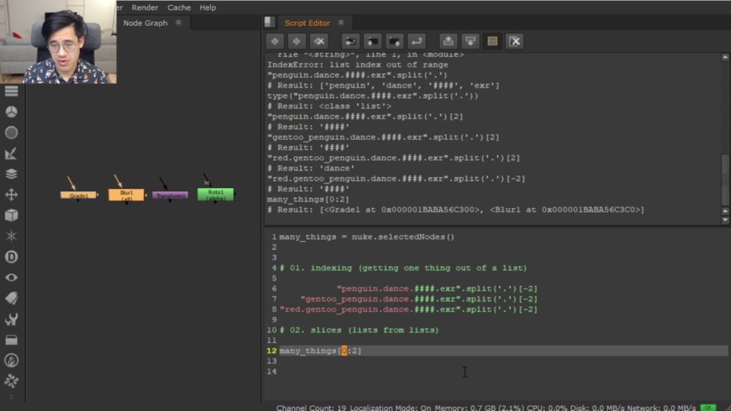Open the Help menu
Viewport: 731px width, 411px height.
(207, 7)
